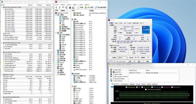
Task: Open the 工具 dropdown arrow in CPU-Z
Action: click(134, 61)
